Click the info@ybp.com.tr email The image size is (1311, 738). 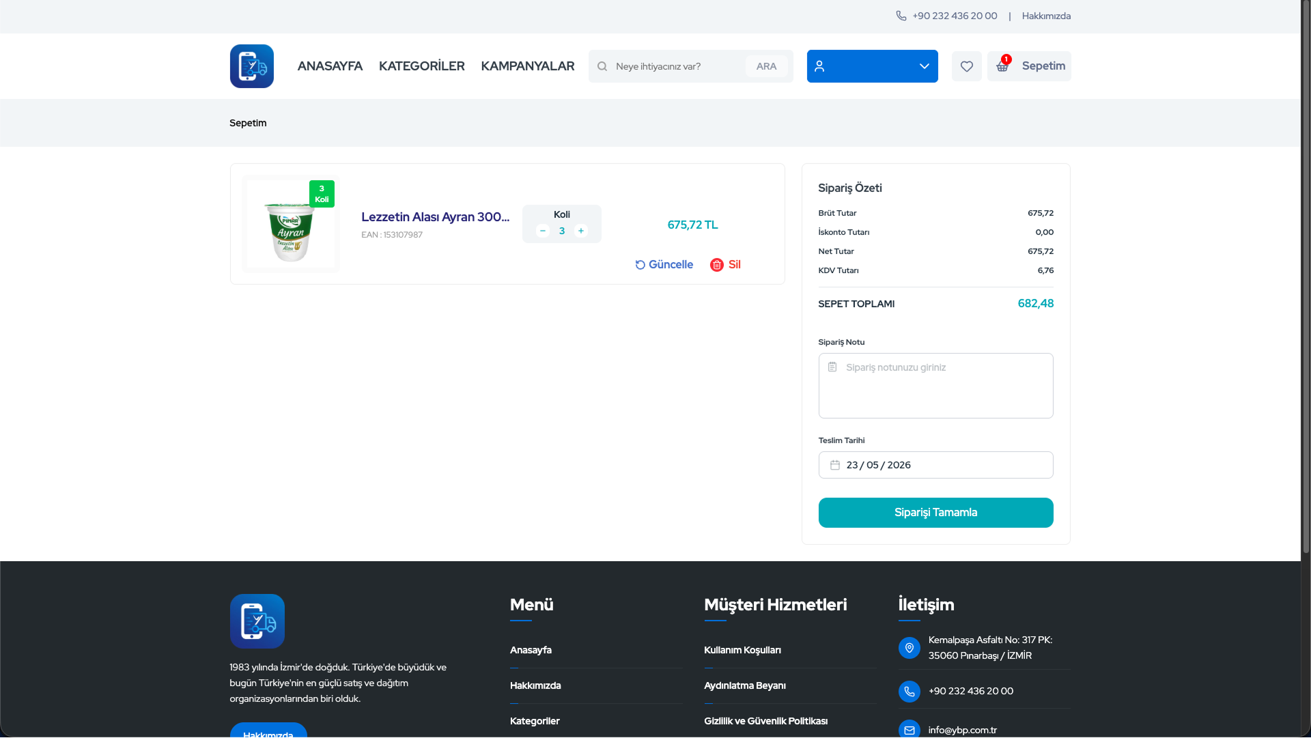pyautogui.click(x=962, y=730)
